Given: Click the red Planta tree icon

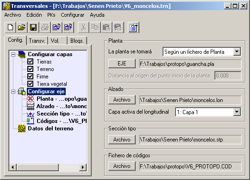Looking at the screenshot, I should click(30, 99).
